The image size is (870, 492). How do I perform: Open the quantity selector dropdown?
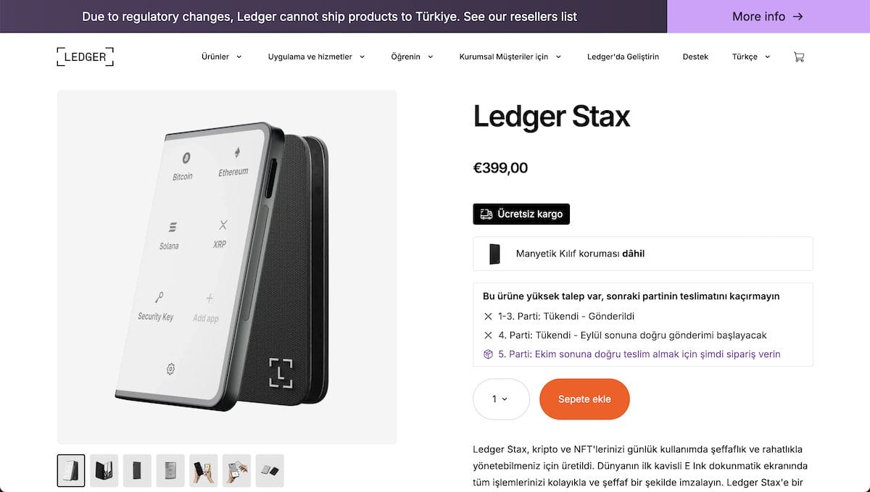501,399
